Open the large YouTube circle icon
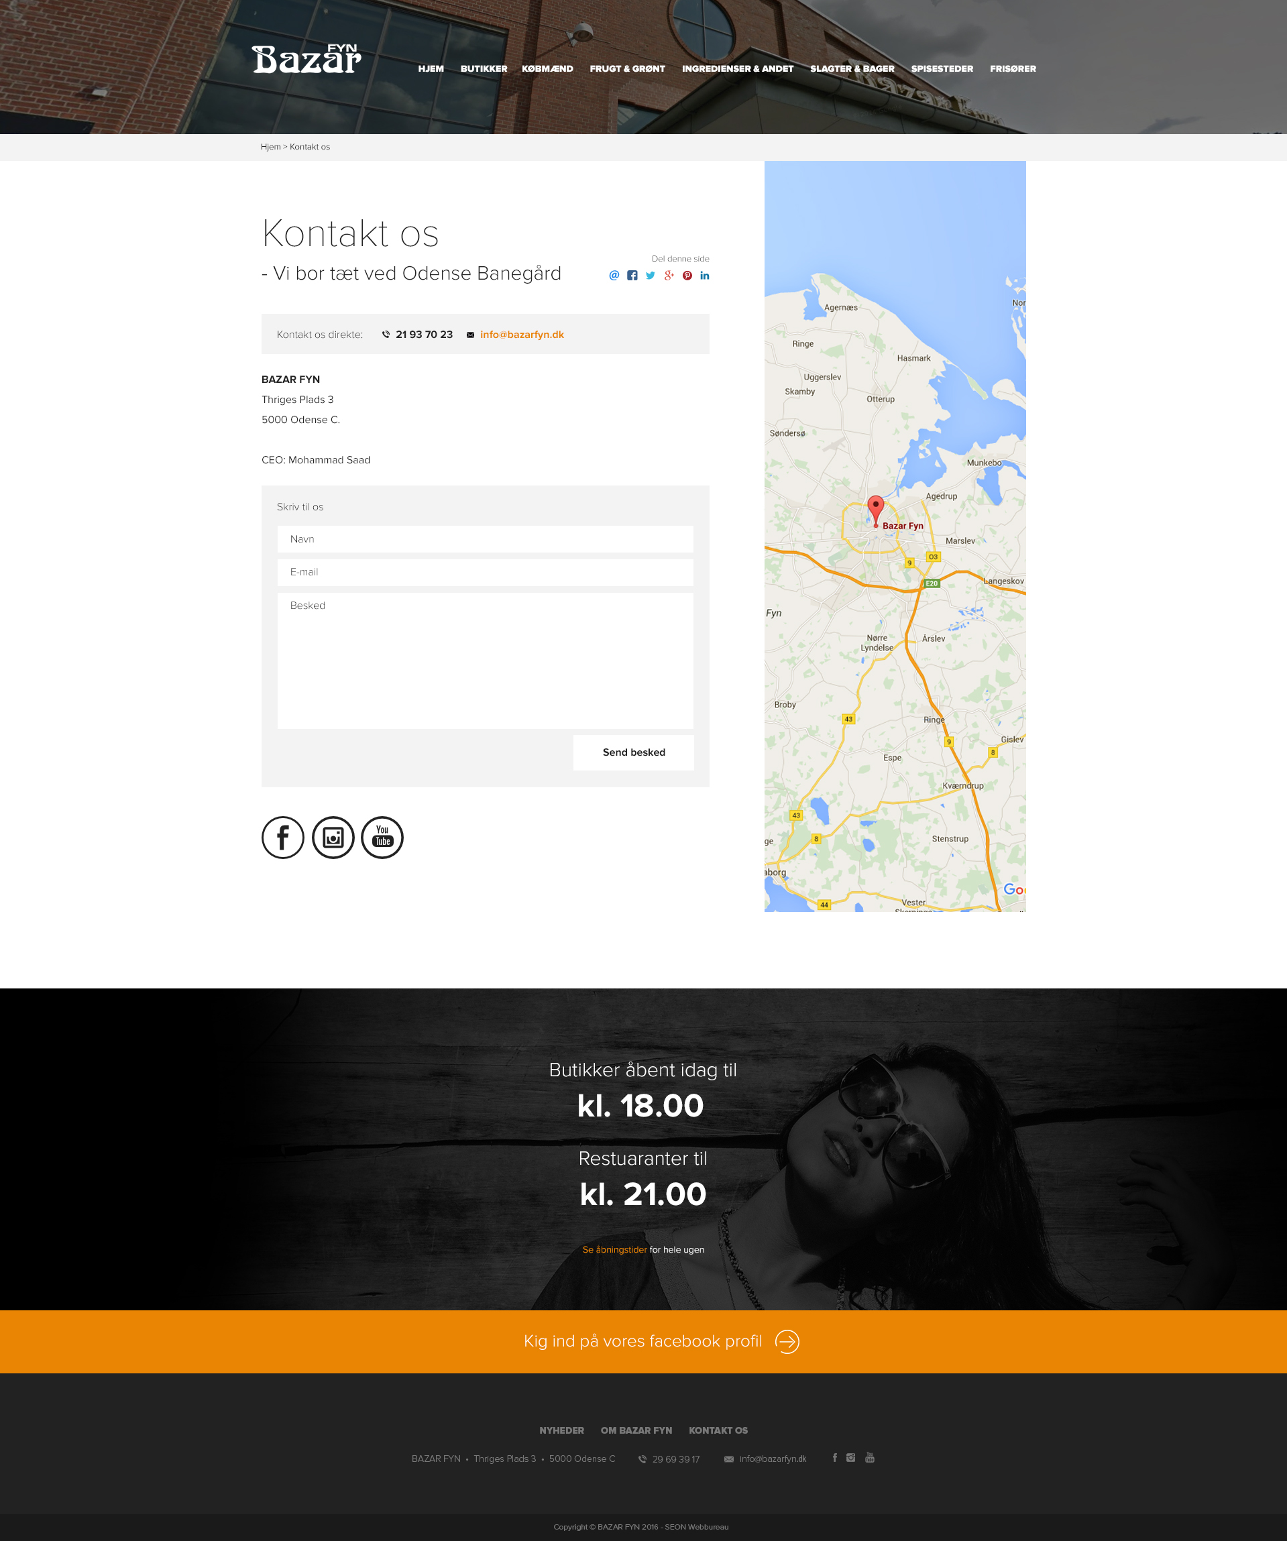Image resolution: width=1287 pixels, height=1541 pixels. pyautogui.click(x=382, y=838)
